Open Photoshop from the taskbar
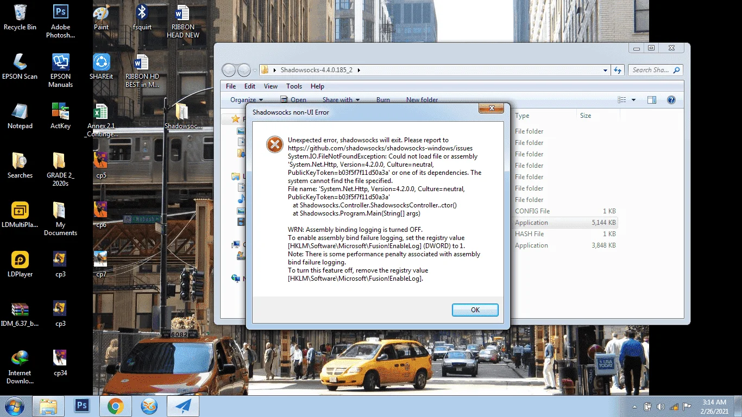The image size is (742, 417). coord(82,406)
